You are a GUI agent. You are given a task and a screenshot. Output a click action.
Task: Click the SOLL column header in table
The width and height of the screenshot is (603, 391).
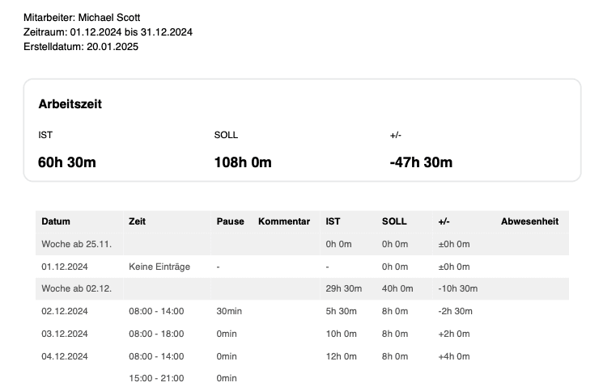(x=394, y=221)
